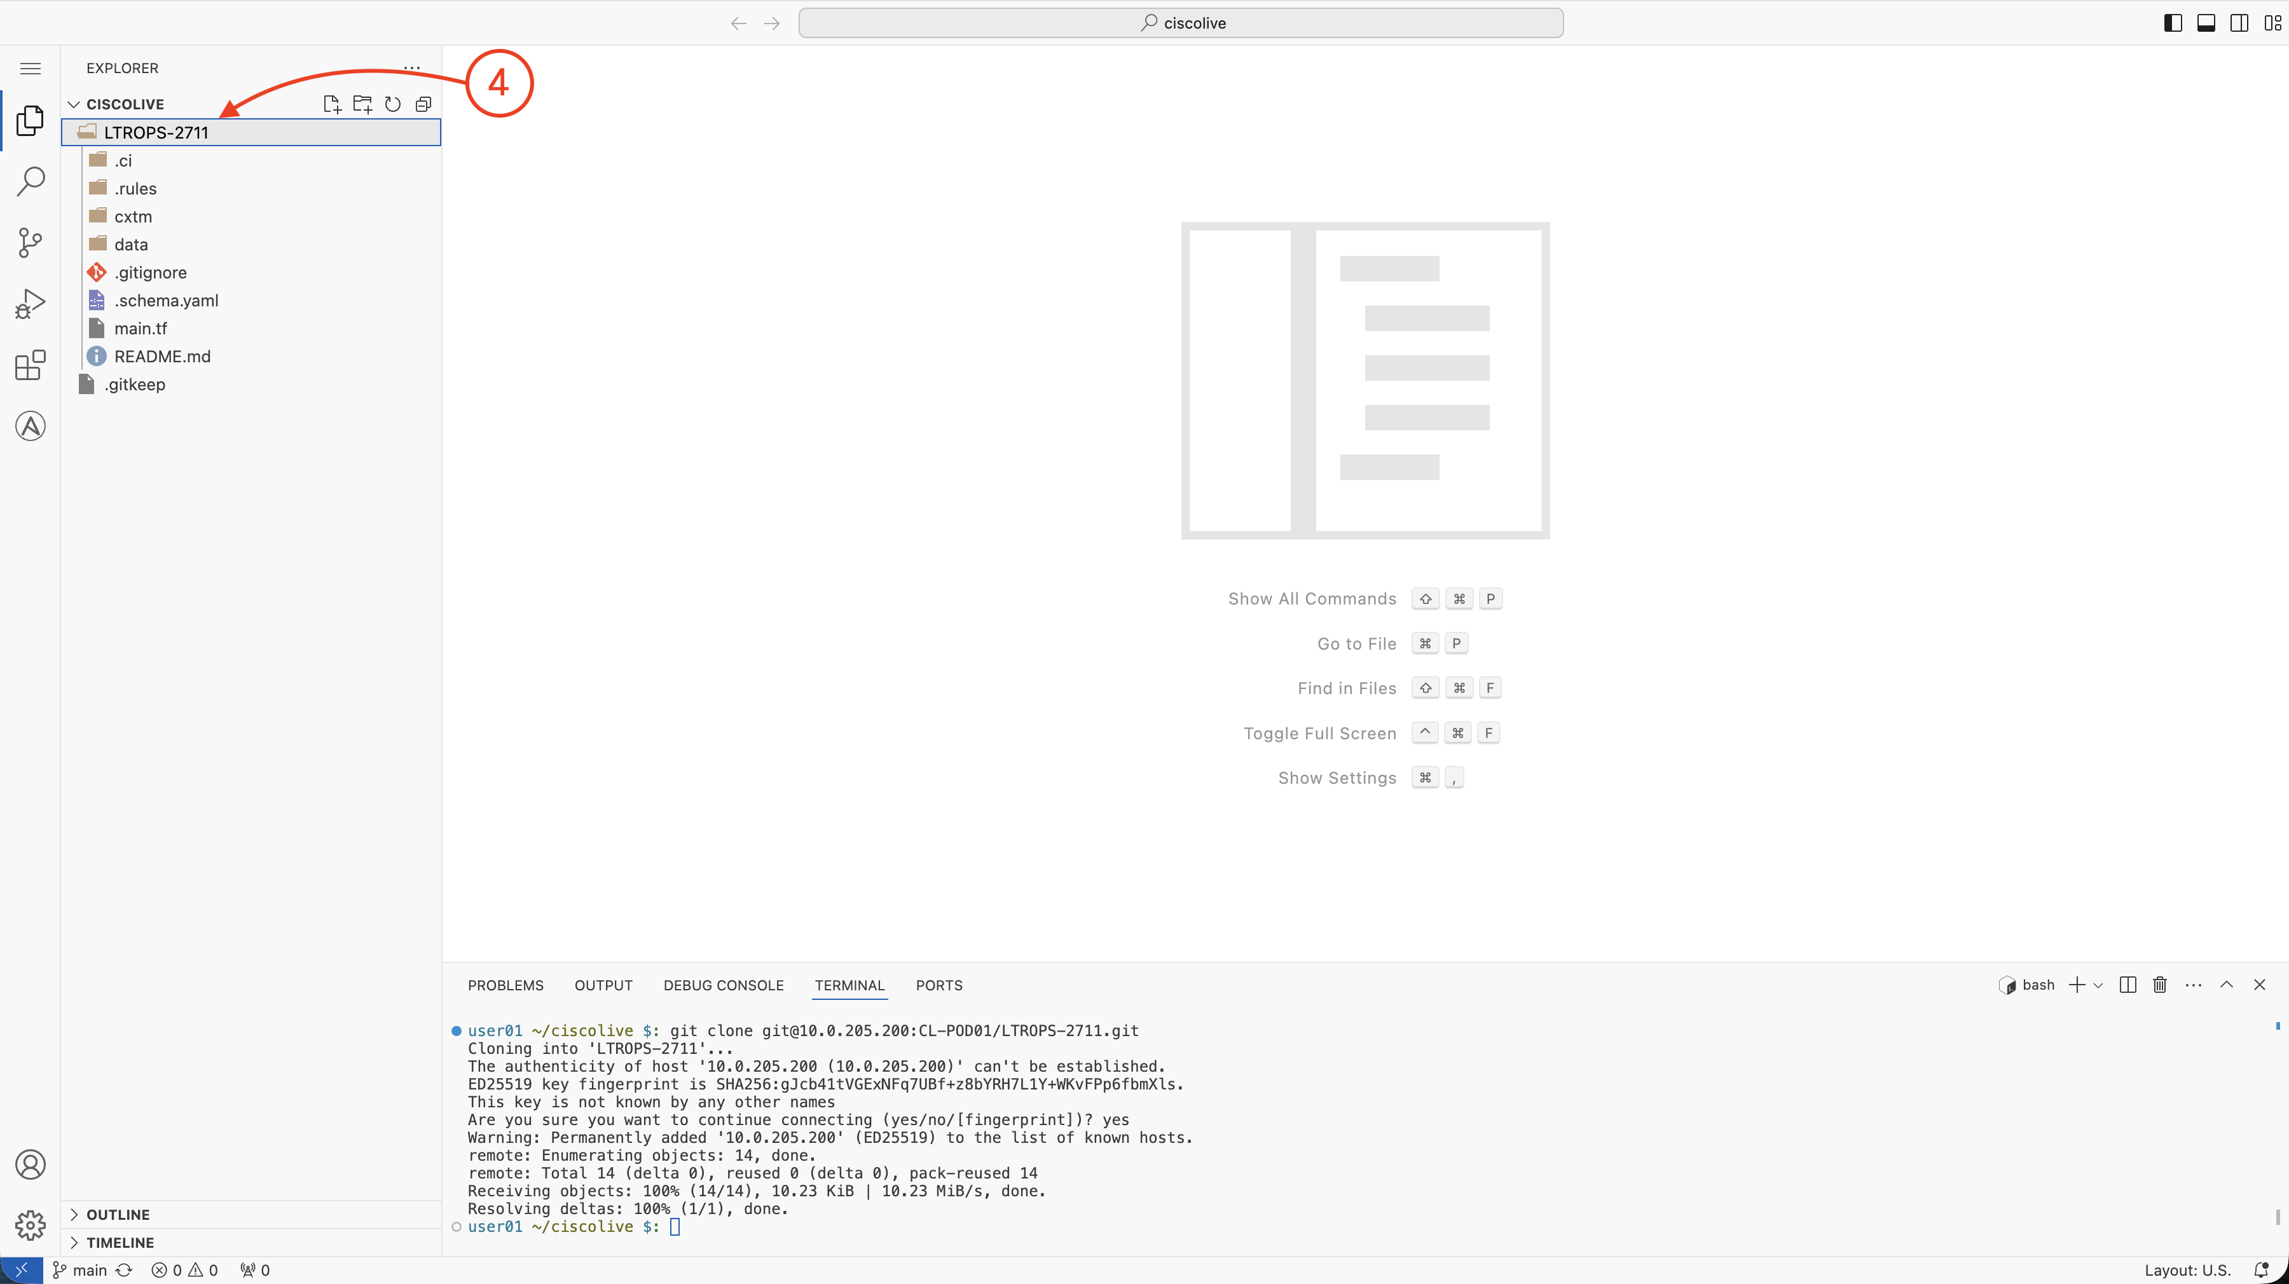Open the Source Control view

tap(31, 243)
